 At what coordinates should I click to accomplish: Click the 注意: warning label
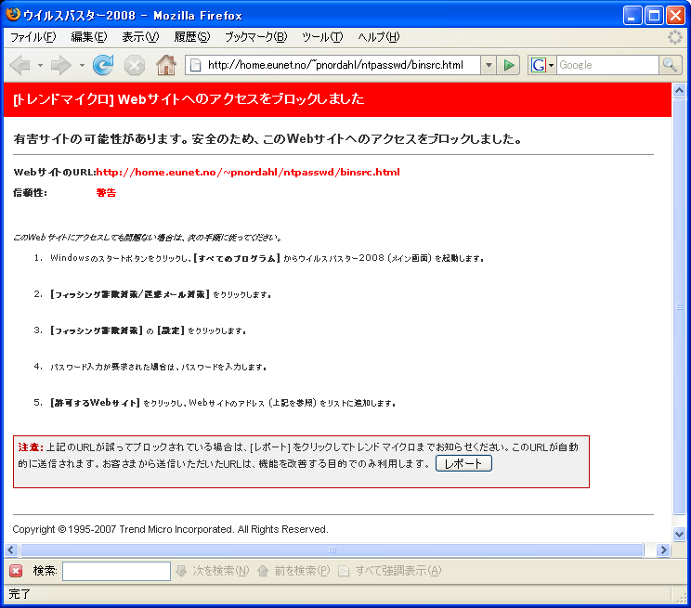(31, 447)
